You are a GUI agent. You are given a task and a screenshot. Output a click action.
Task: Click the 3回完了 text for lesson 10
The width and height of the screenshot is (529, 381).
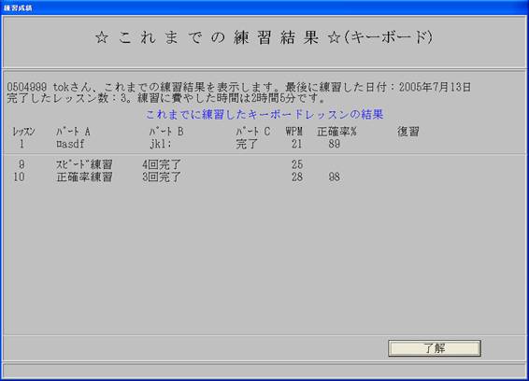point(162,177)
